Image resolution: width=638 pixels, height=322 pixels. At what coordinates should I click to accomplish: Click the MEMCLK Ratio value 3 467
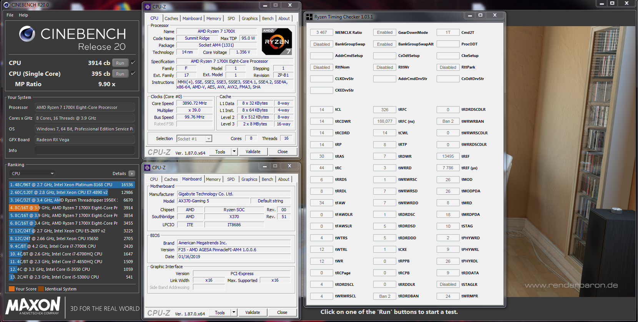322,32
